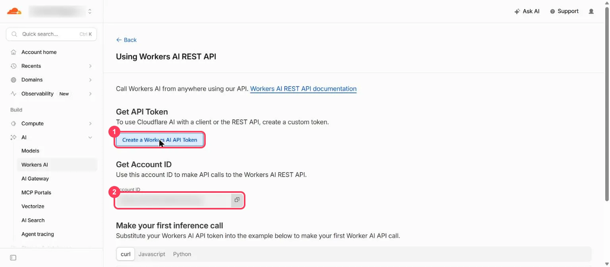This screenshot has width=610, height=267.
Task: Select Workers AI in the sidebar
Action: (x=57, y=165)
